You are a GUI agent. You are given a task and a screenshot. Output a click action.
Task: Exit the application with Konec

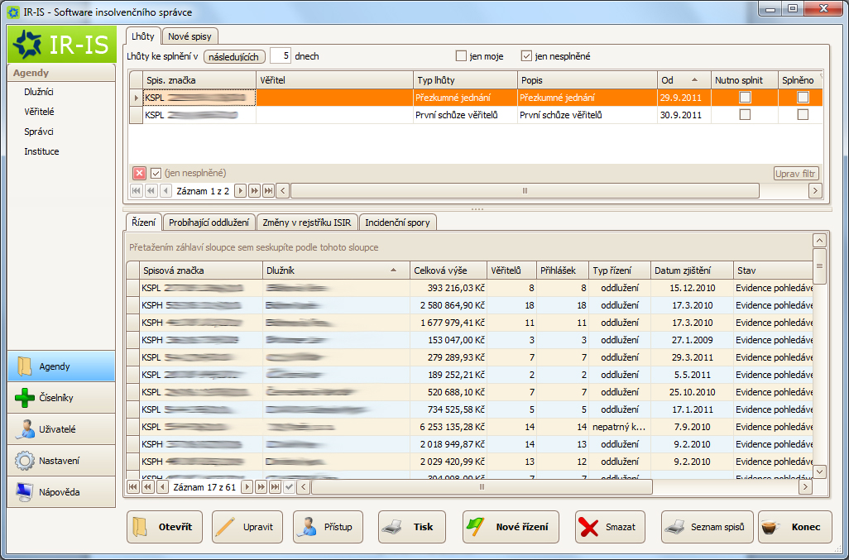(x=795, y=527)
